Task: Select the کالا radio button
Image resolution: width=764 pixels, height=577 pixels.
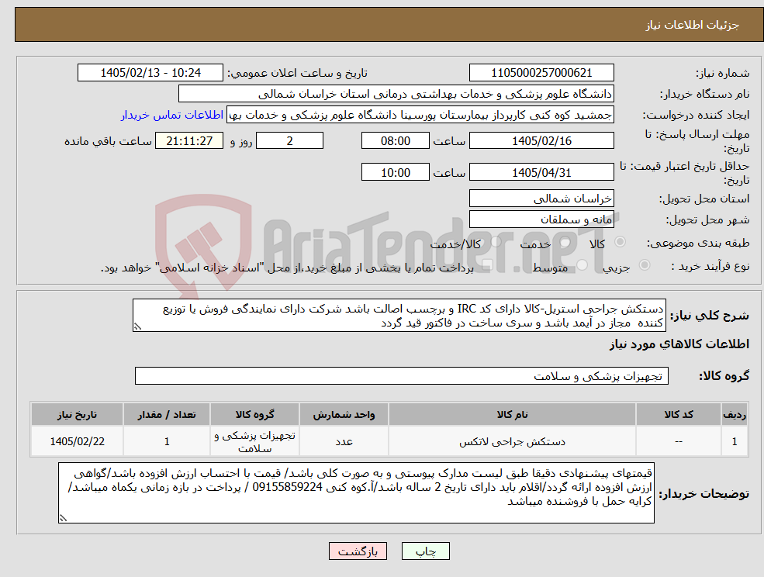Action: 621,242
